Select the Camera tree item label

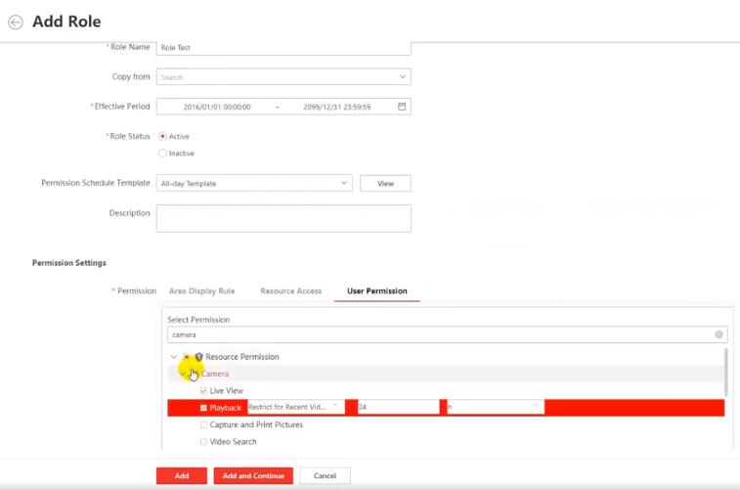pyautogui.click(x=215, y=374)
